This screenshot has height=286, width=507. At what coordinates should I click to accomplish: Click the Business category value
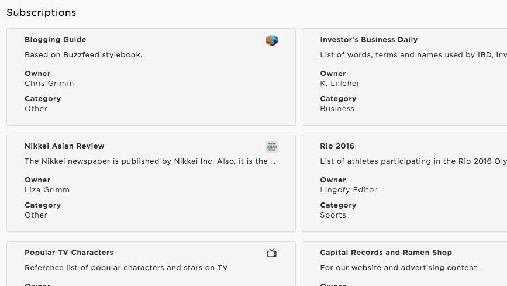click(x=337, y=109)
